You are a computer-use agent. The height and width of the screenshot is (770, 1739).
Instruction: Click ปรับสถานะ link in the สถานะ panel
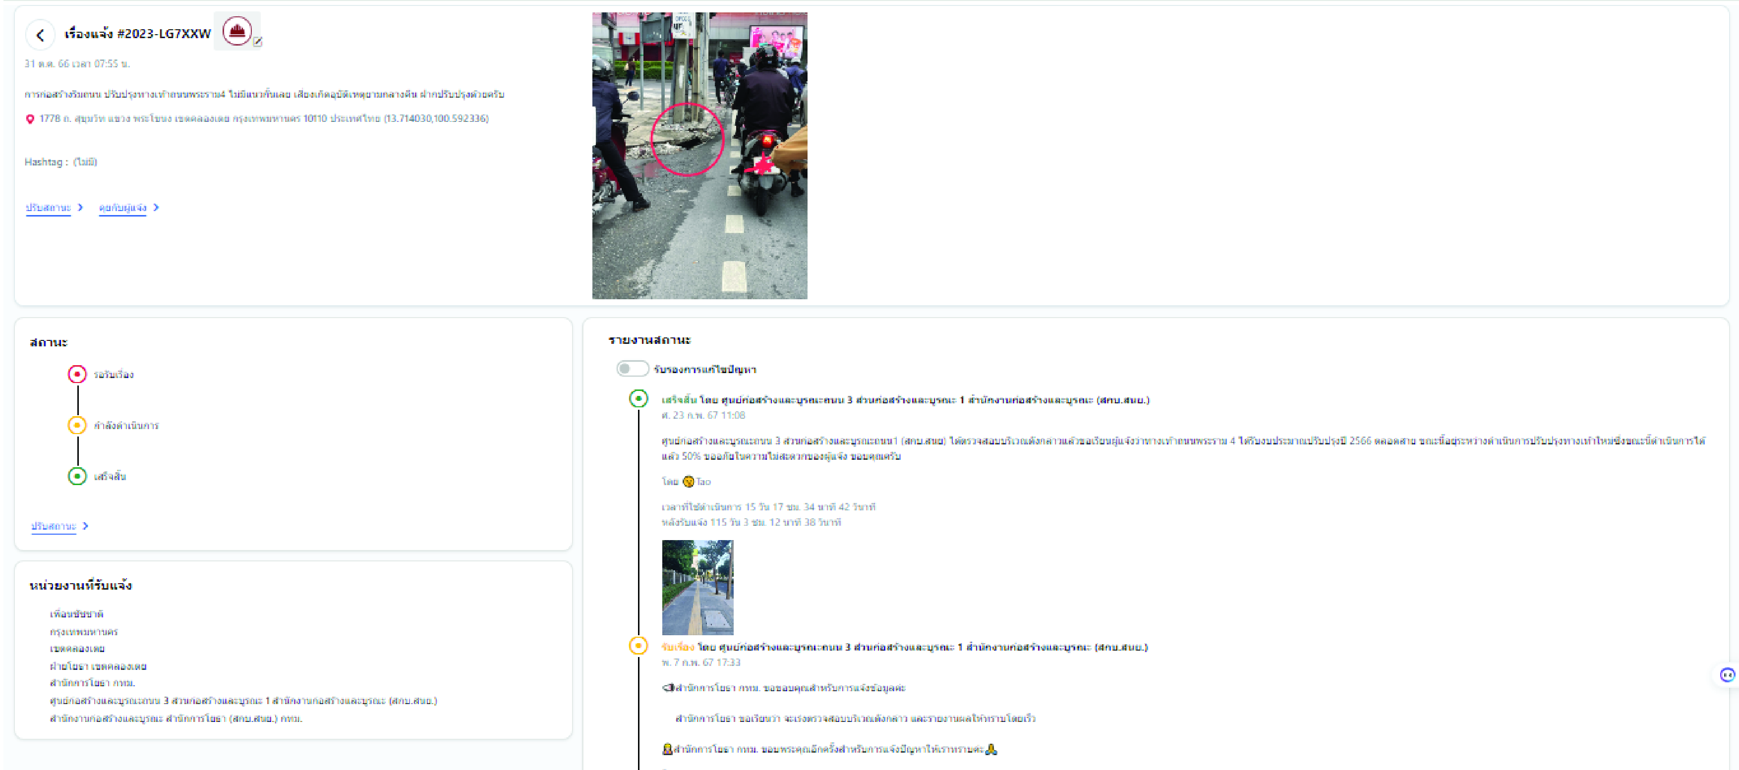point(54,526)
